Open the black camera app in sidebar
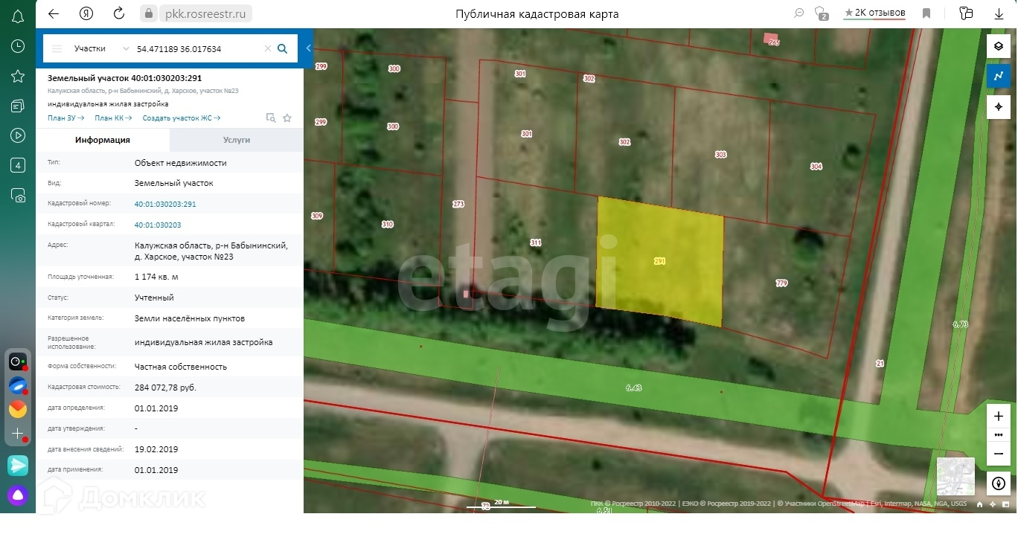This screenshot has height=540, width=1018. coord(17,362)
